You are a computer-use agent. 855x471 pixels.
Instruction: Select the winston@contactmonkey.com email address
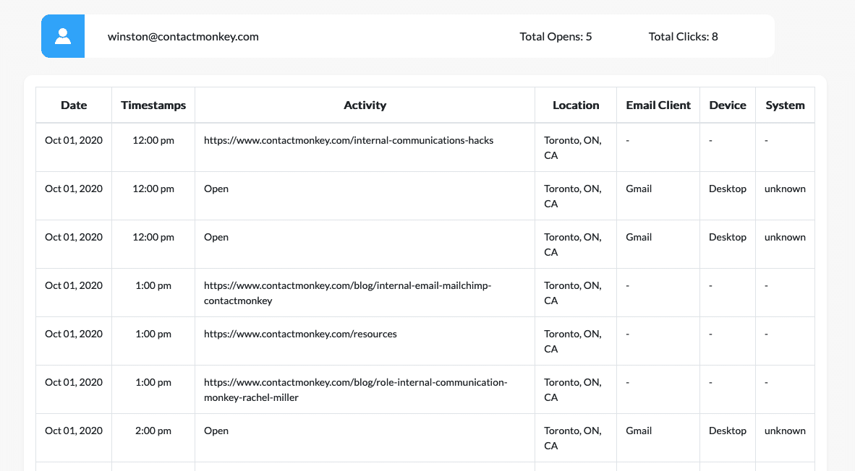click(183, 37)
